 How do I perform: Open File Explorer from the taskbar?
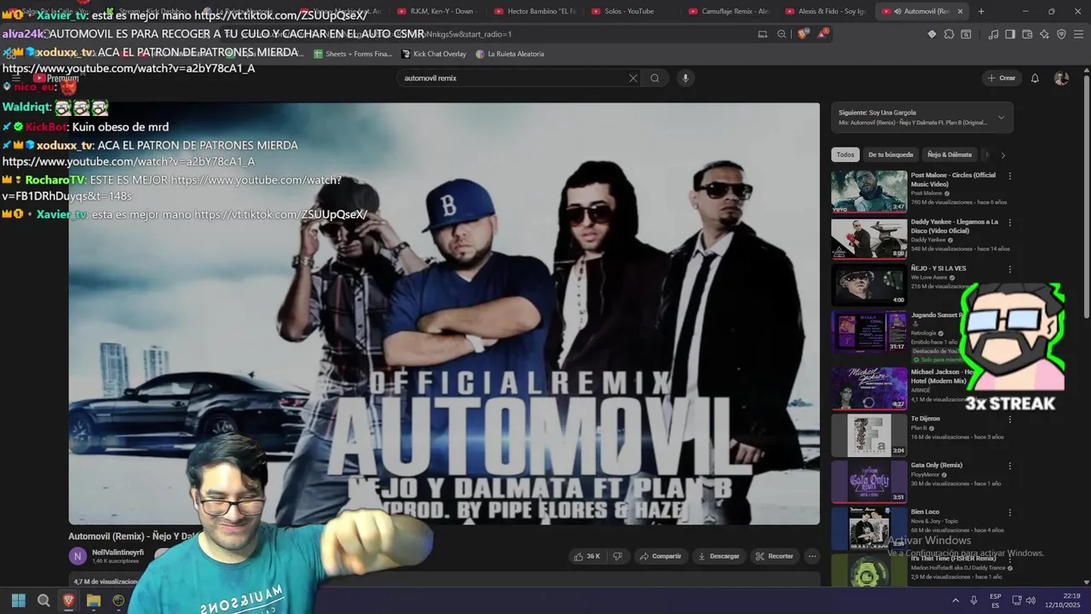[94, 600]
